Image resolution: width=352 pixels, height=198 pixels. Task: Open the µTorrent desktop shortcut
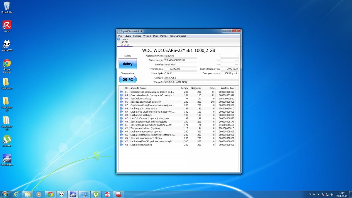point(7,141)
